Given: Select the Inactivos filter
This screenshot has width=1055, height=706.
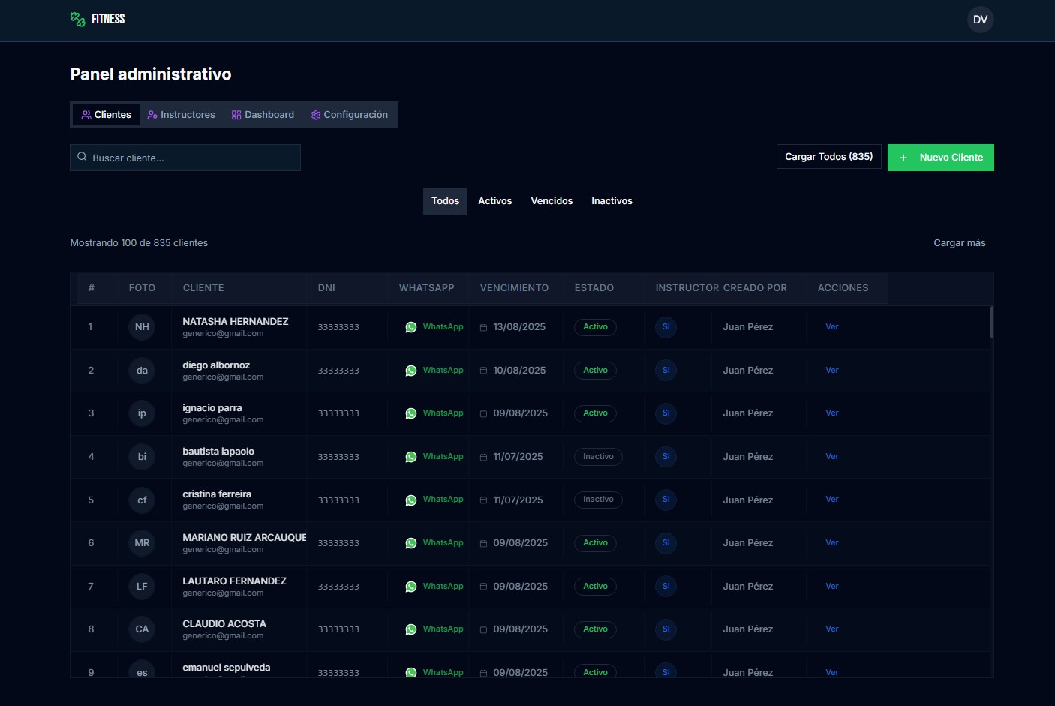Looking at the screenshot, I should [x=612, y=201].
